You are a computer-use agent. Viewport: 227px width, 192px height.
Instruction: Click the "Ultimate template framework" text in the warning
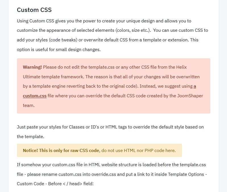pos(53,77)
